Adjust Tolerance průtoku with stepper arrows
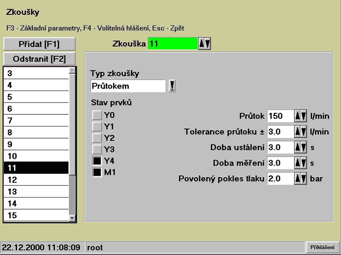Image resolution: width=341 pixels, height=255 pixels. coord(301,132)
